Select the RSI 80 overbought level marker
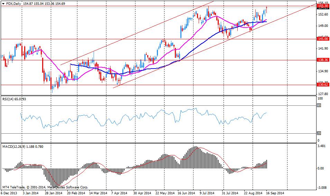Image resolution: width=330 pixels, height=196 pixels. click(x=319, y=105)
